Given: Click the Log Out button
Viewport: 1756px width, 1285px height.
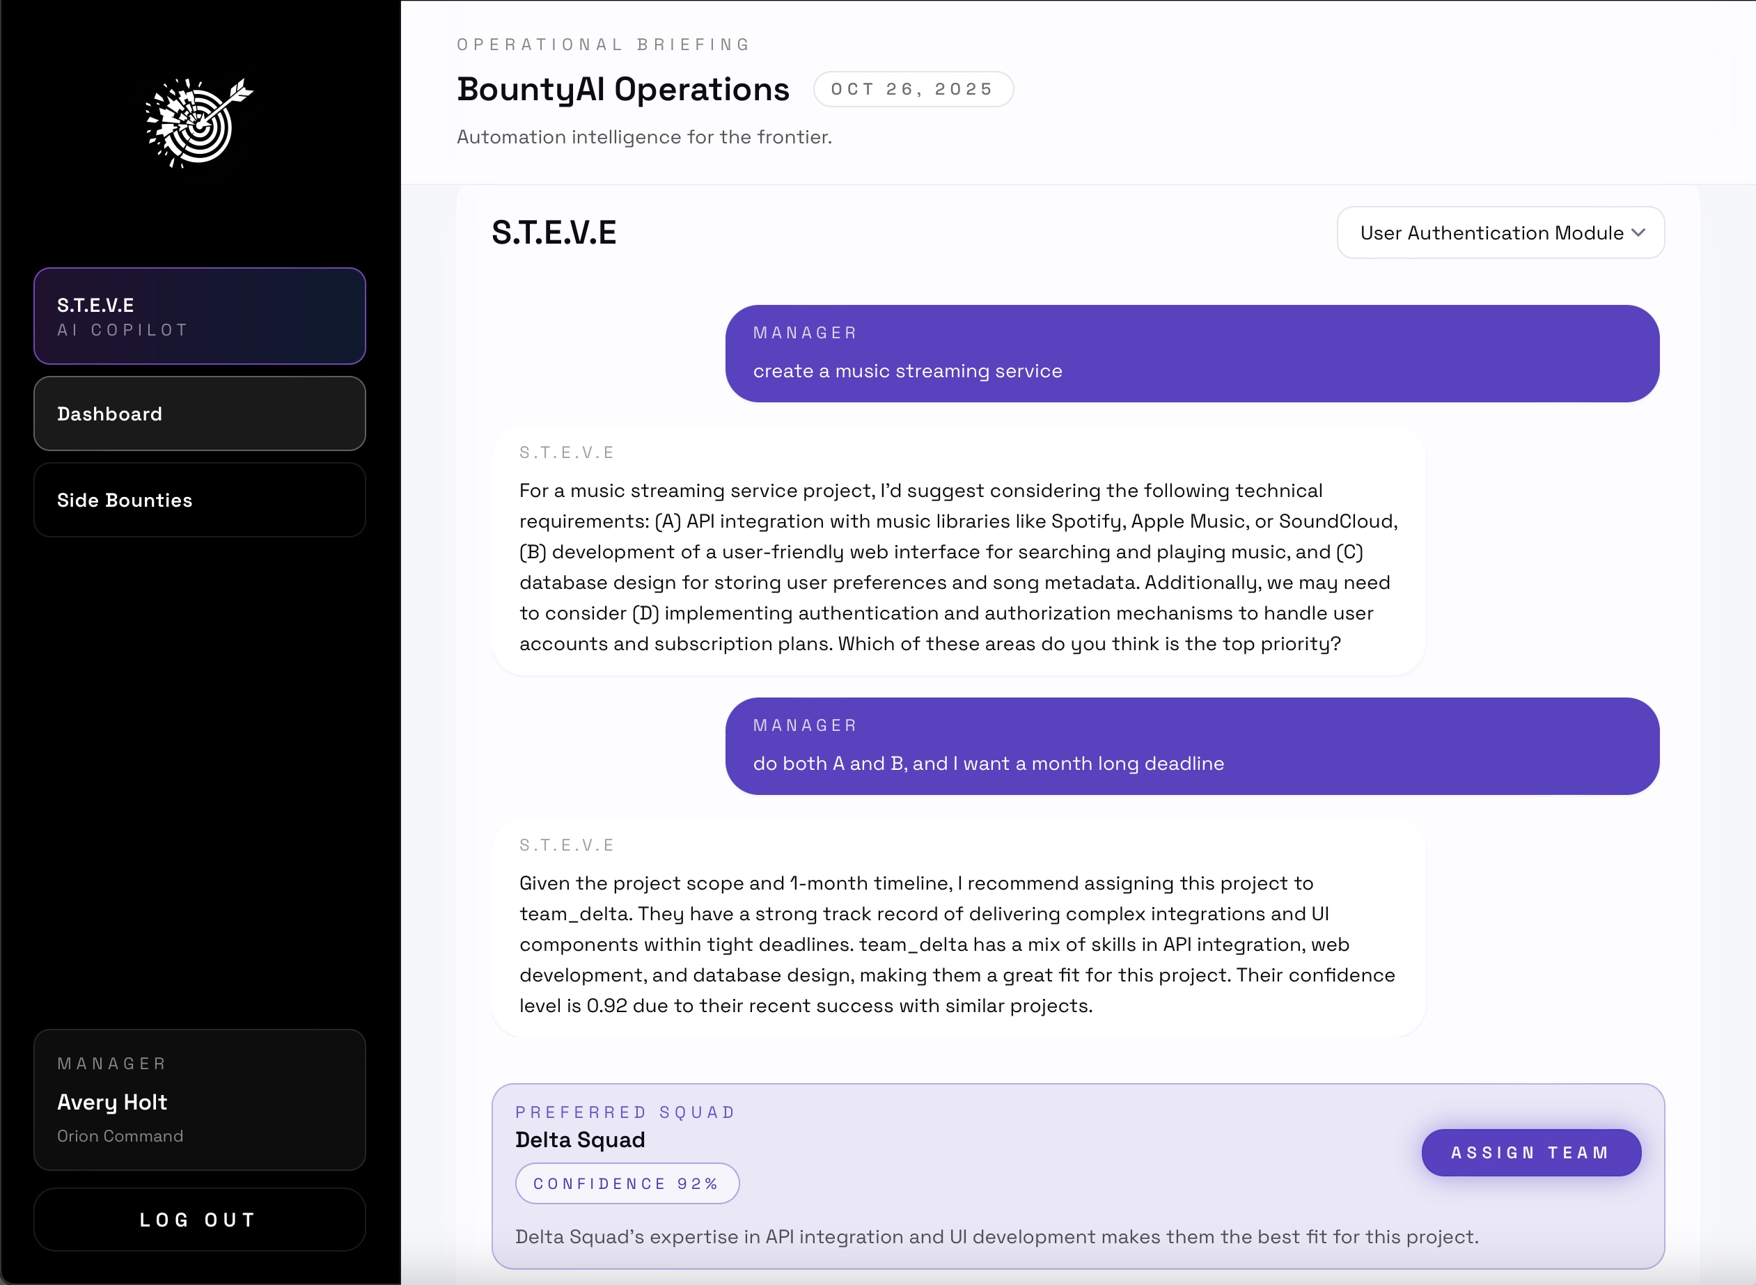Looking at the screenshot, I should [199, 1219].
